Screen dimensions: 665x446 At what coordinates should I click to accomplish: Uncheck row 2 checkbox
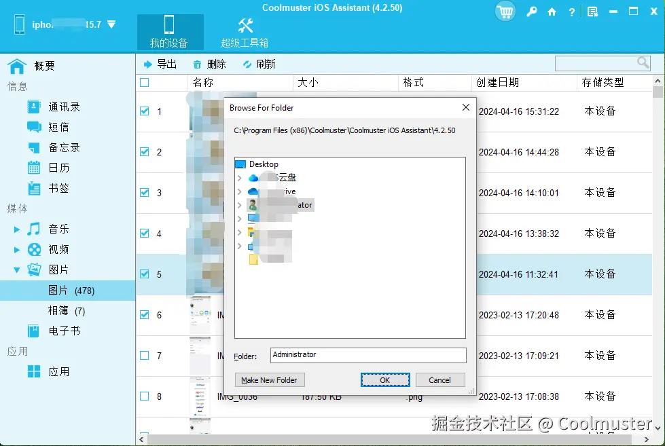144,152
